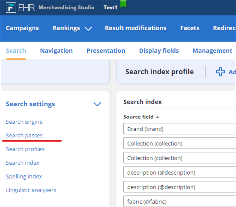Click the Test1 environment label

110,7
